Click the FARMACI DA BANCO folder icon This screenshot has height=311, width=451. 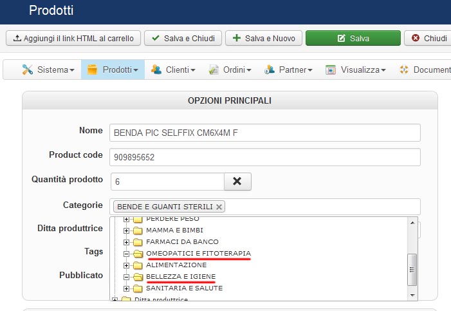(x=138, y=242)
